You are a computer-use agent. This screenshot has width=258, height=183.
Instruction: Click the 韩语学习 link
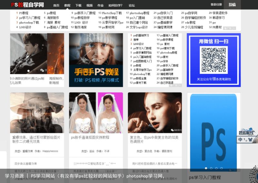point(219,18)
